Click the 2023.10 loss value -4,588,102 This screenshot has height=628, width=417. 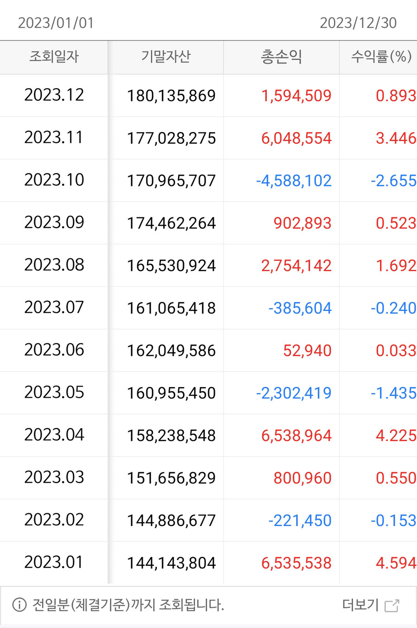(x=294, y=180)
